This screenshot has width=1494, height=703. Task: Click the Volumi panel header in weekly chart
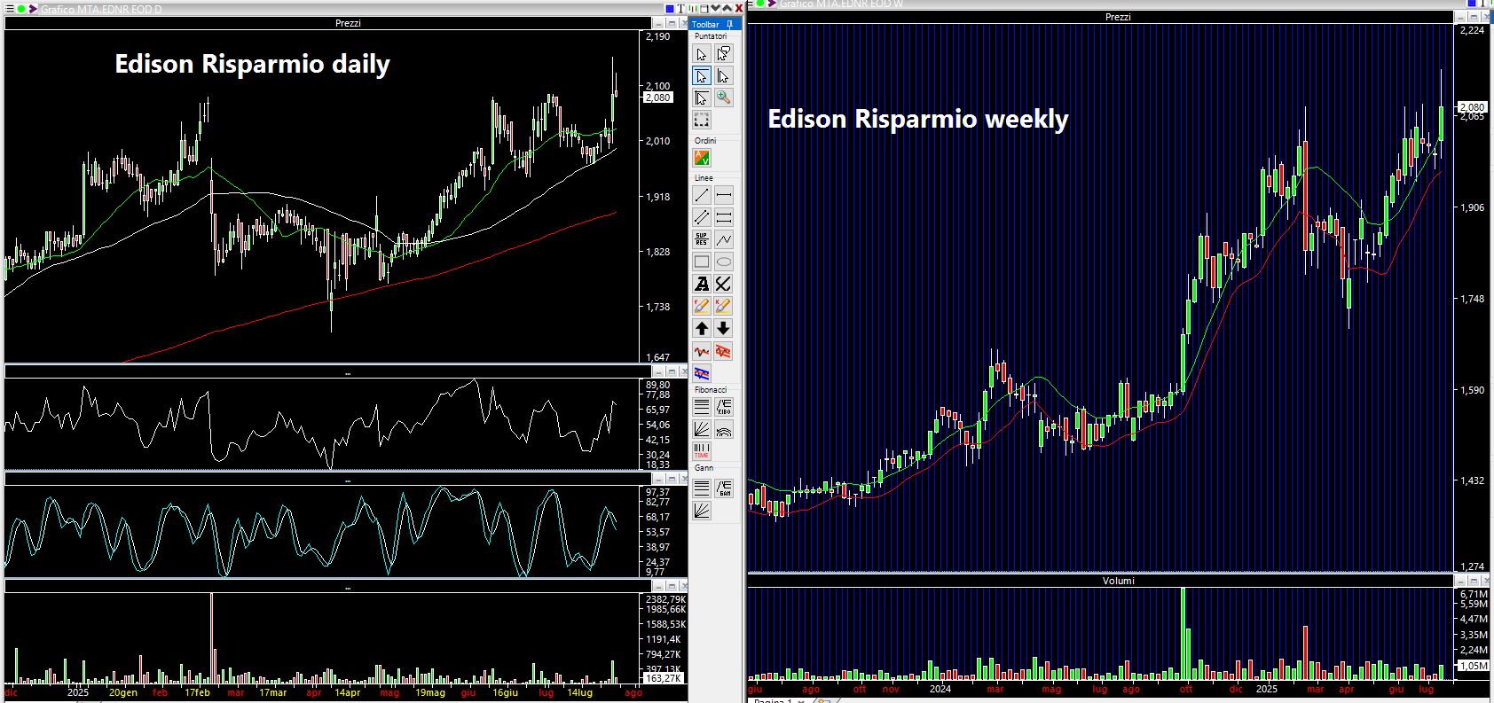[x=1118, y=581]
